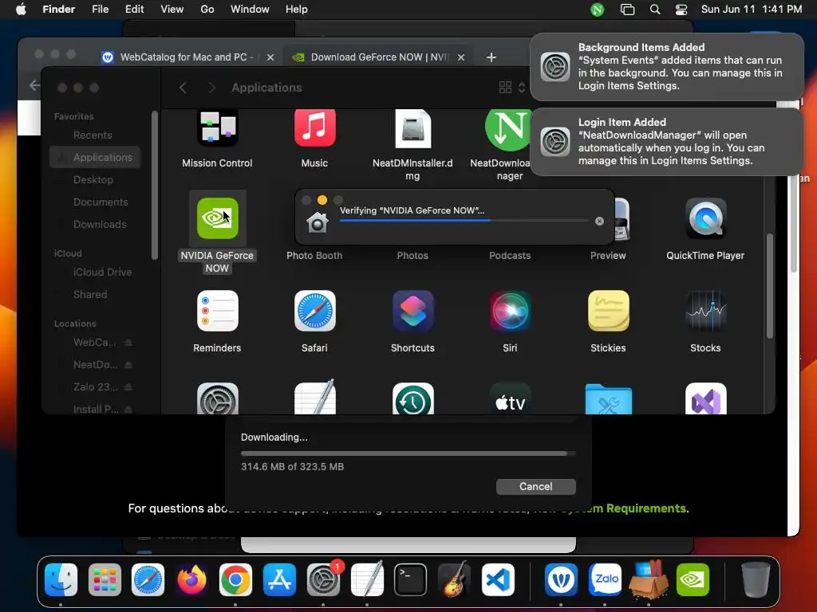Open the Reminders app icon

click(217, 311)
